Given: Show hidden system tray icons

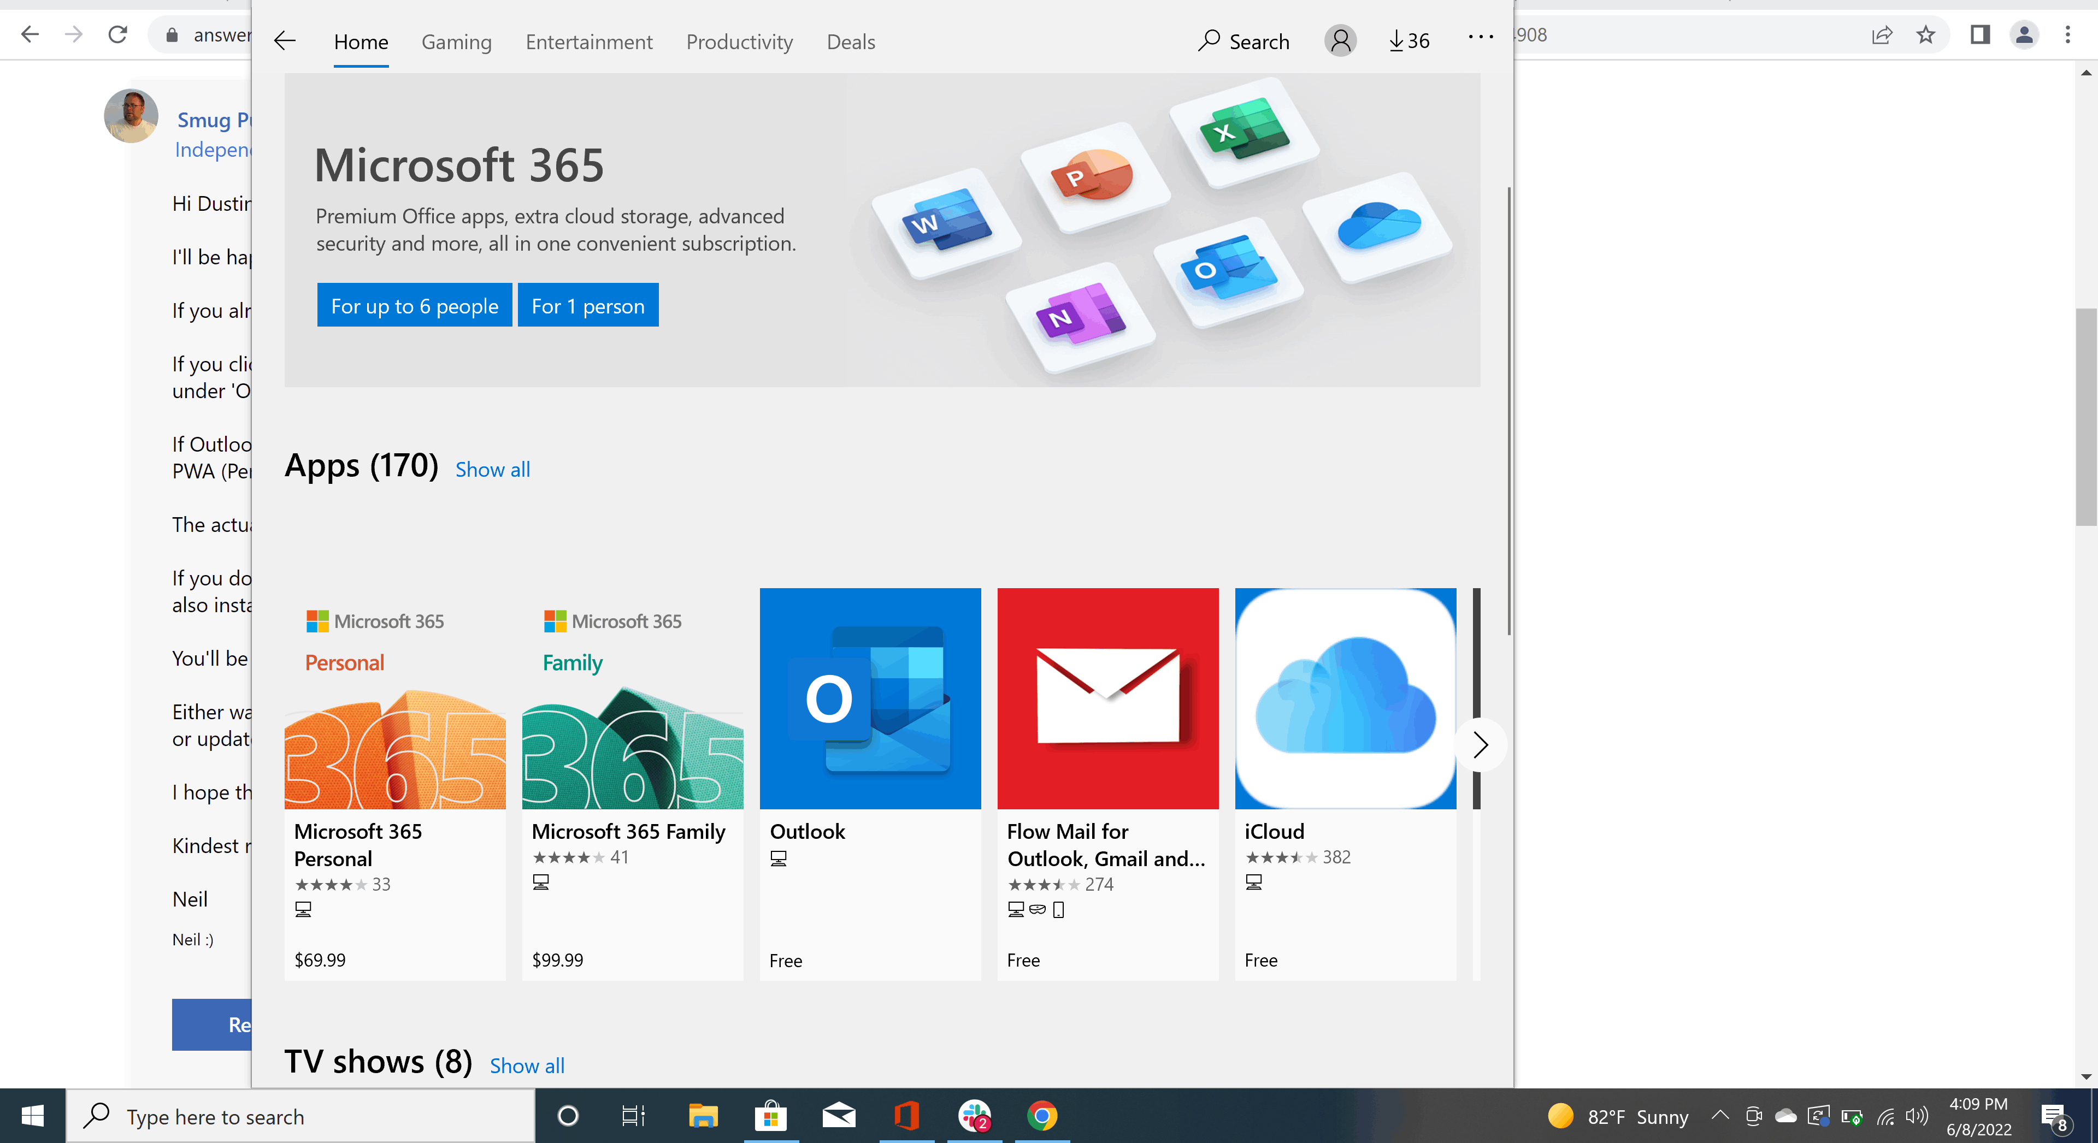Looking at the screenshot, I should pos(1720,1115).
